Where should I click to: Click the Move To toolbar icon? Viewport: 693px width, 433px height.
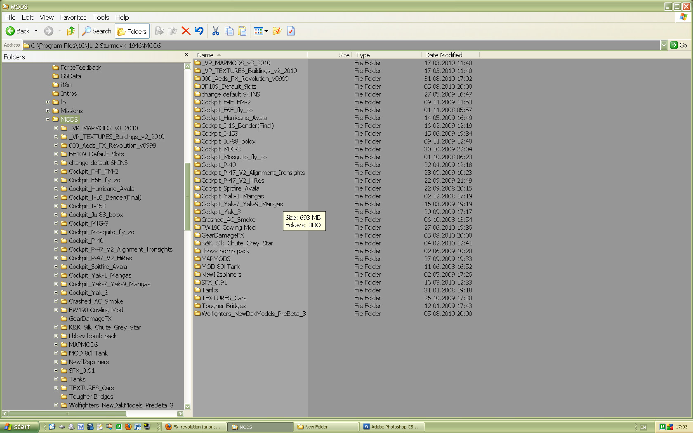tap(159, 31)
